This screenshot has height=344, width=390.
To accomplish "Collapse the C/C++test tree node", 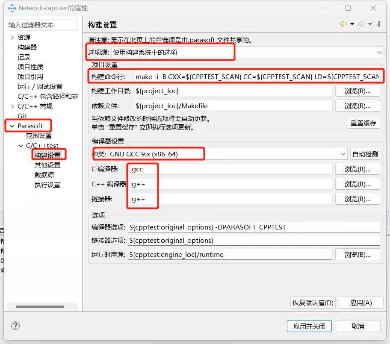I will coord(21,146).
